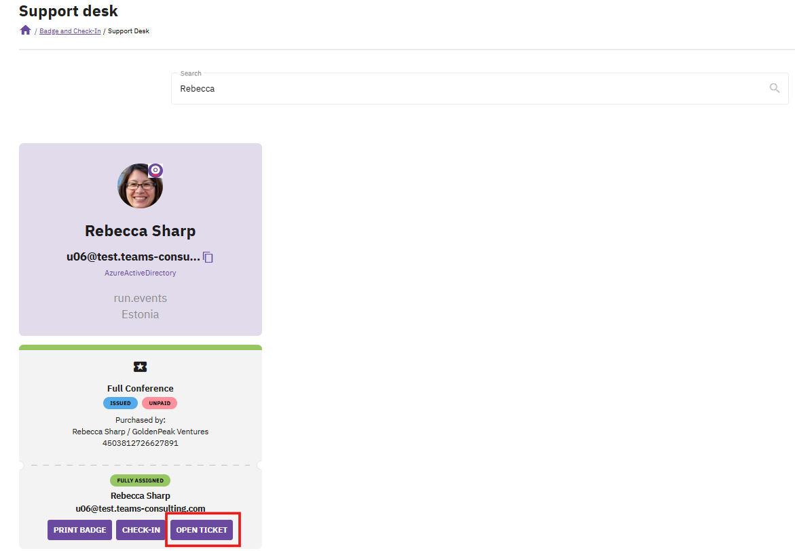Screen dimensions: 795x551
Task: Click the AzureActiveDirectory link
Action: (140, 273)
